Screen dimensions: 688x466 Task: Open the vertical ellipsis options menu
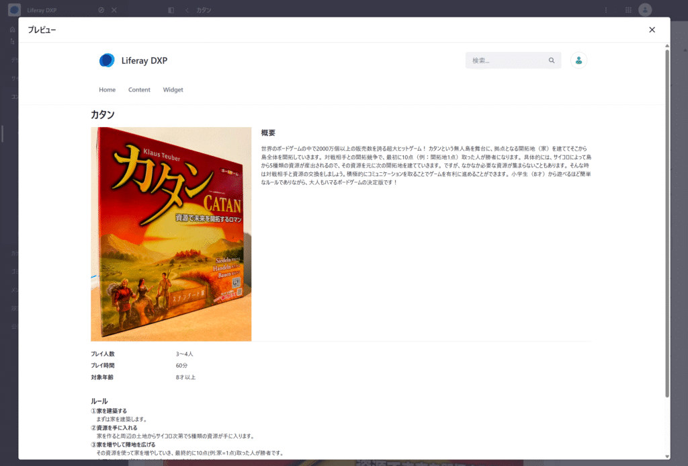605,10
